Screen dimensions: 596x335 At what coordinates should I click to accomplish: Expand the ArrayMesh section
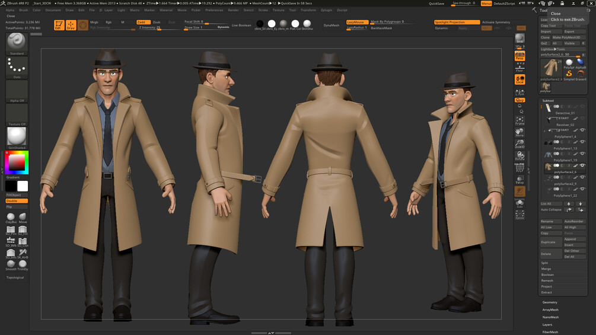tap(550, 310)
